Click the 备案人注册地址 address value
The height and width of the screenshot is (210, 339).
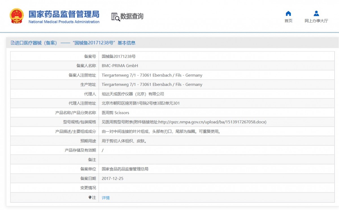152,75
